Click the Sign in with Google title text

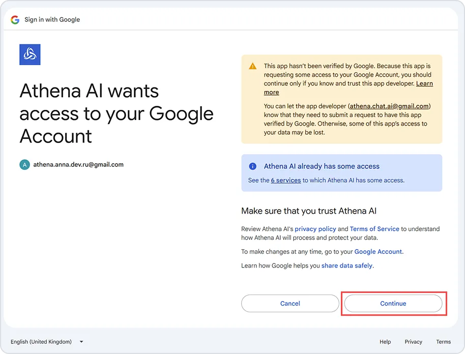[52, 20]
